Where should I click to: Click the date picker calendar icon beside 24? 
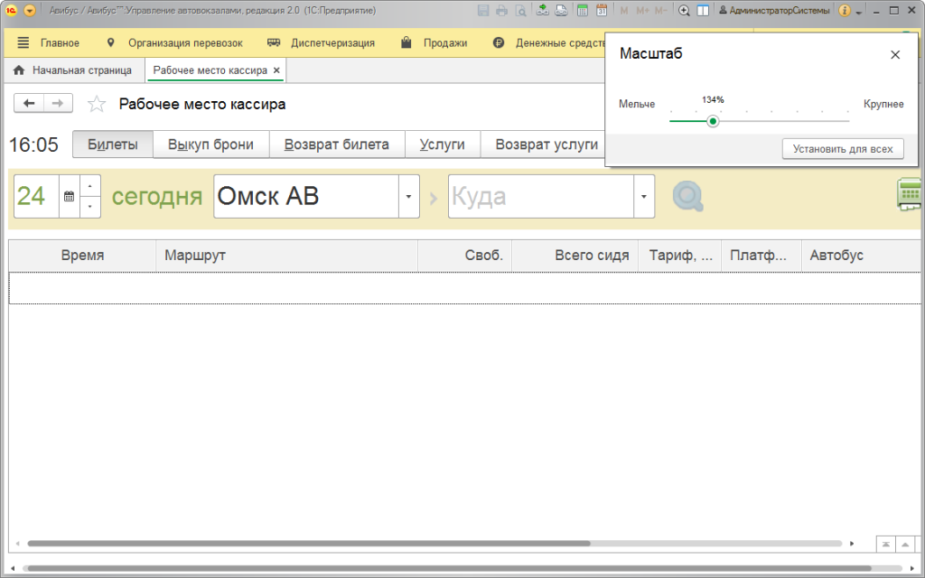[x=69, y=197]
